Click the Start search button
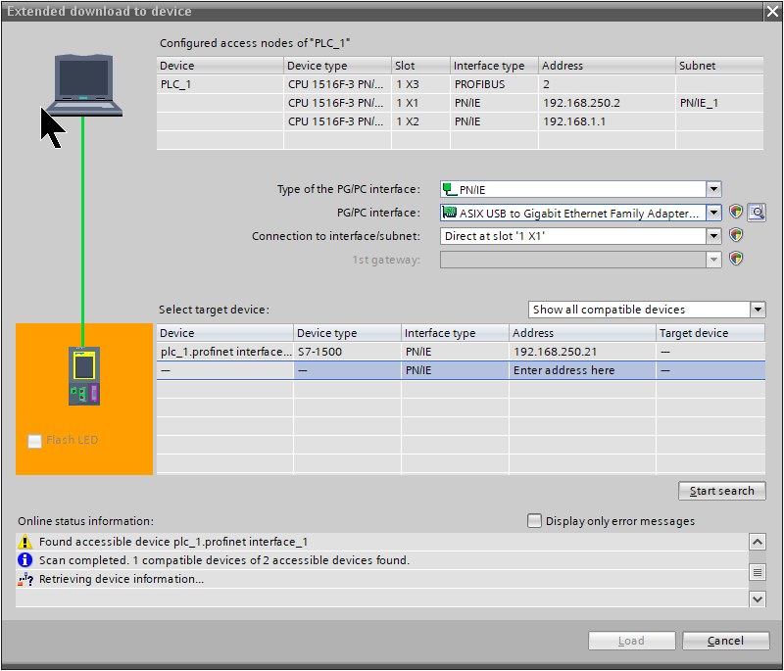 pos(721,491)
